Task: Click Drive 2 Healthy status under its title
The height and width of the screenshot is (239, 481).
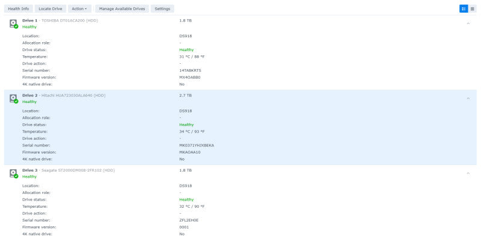Action: pos(29,102)
